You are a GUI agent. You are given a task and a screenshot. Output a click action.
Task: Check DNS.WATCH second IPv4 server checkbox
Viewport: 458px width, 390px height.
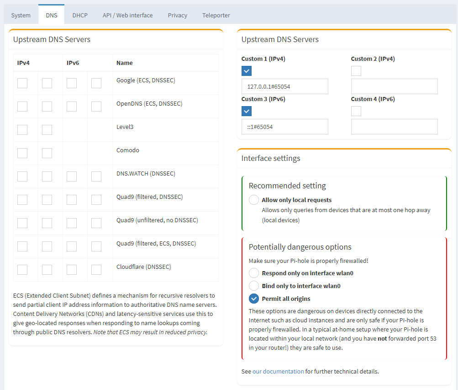click(47, 176)
